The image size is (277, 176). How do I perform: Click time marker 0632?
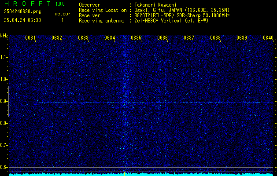57,38
